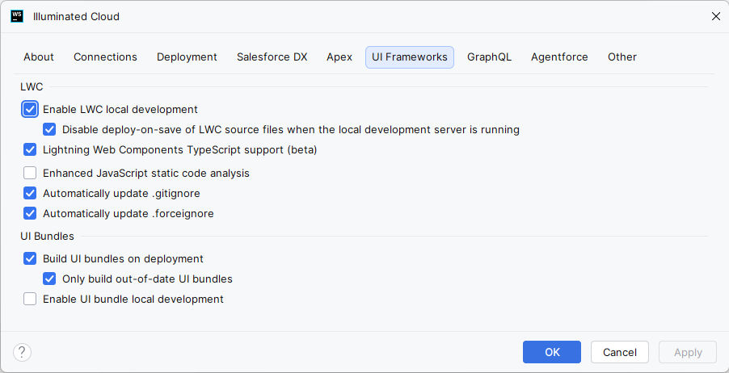This screenshot has width=729, height=373.
Task: Select the Salesforce DX tab
Action: click(x=272, y=57)
